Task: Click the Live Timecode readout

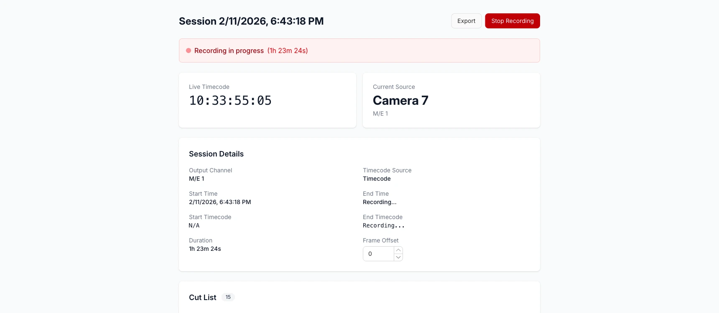Action: click(x=230, y=101)
